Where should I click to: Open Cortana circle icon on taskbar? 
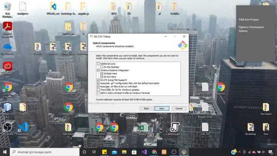coord(84,152)
